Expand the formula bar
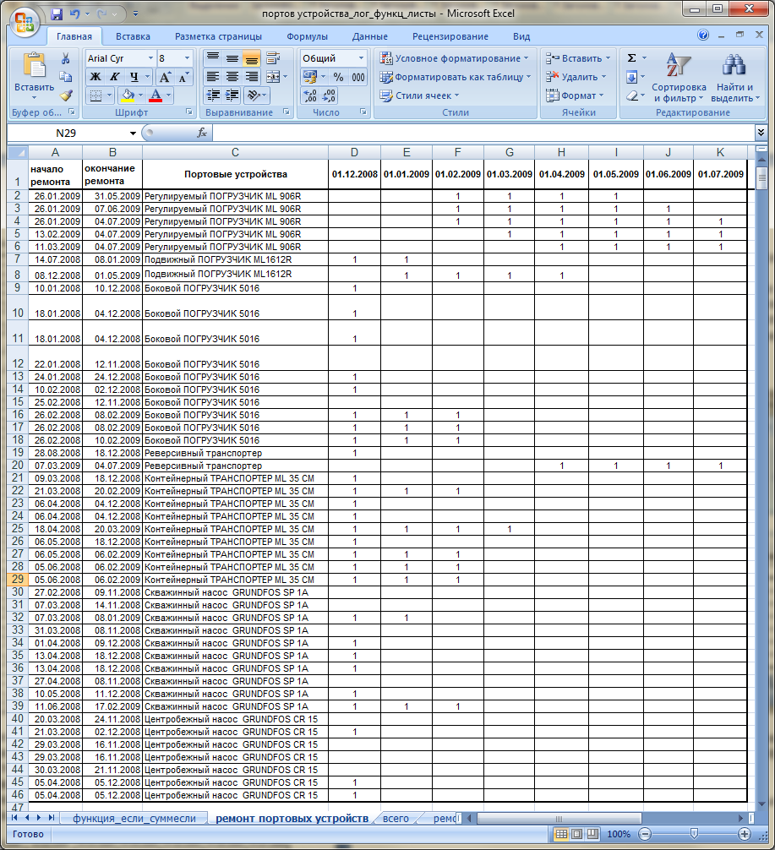The width and height of the screenshot is (775, 850). pyautogui.click(x=761, y=133)
